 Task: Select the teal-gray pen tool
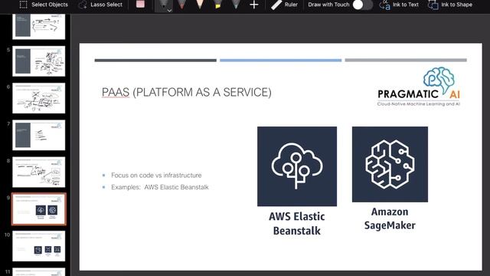pyautogui.click(x=236, y=4)
